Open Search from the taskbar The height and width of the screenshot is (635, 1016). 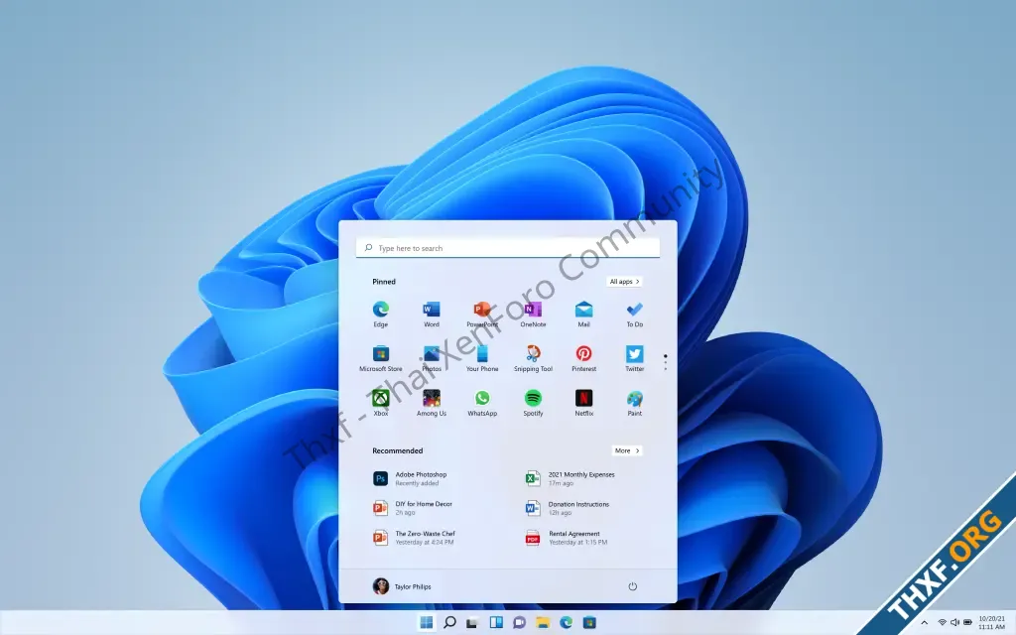(449, 623)
